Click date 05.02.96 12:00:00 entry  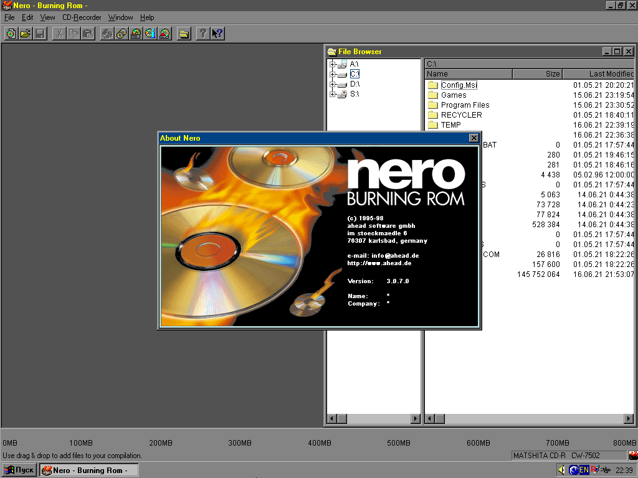pos(603,175)
